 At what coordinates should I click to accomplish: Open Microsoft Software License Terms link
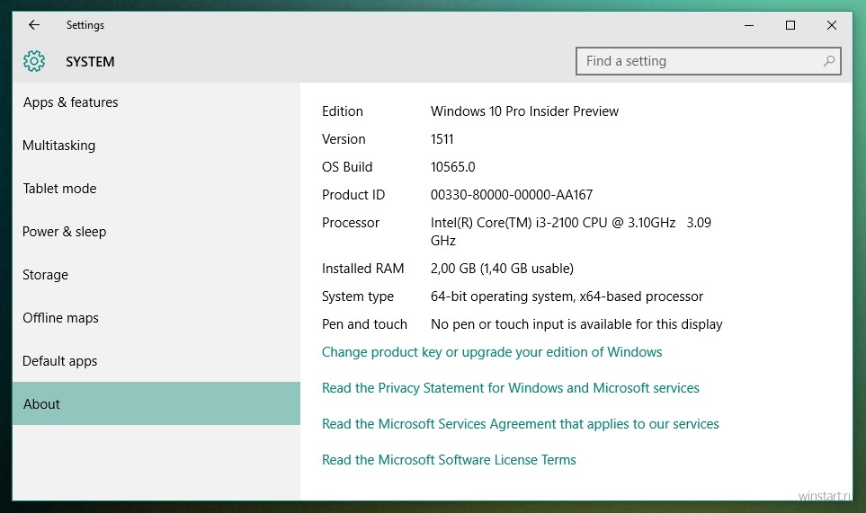(449, 460)
